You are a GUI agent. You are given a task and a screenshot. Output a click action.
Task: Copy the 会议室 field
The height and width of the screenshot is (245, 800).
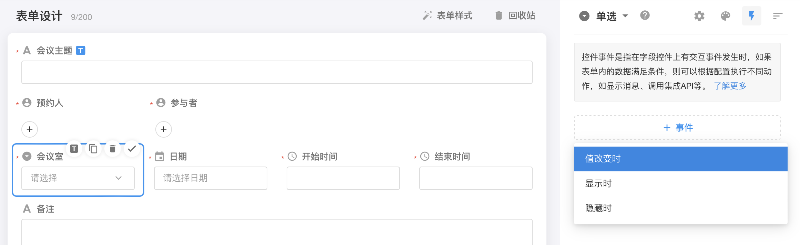coord(93,149)
